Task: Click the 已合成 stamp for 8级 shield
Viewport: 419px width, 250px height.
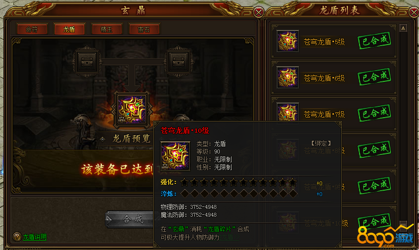Action: pyautogui.click(x=374, y=150)
